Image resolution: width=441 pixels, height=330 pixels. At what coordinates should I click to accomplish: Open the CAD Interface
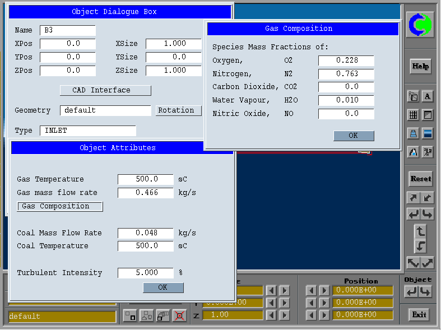[x=105, y=90]
